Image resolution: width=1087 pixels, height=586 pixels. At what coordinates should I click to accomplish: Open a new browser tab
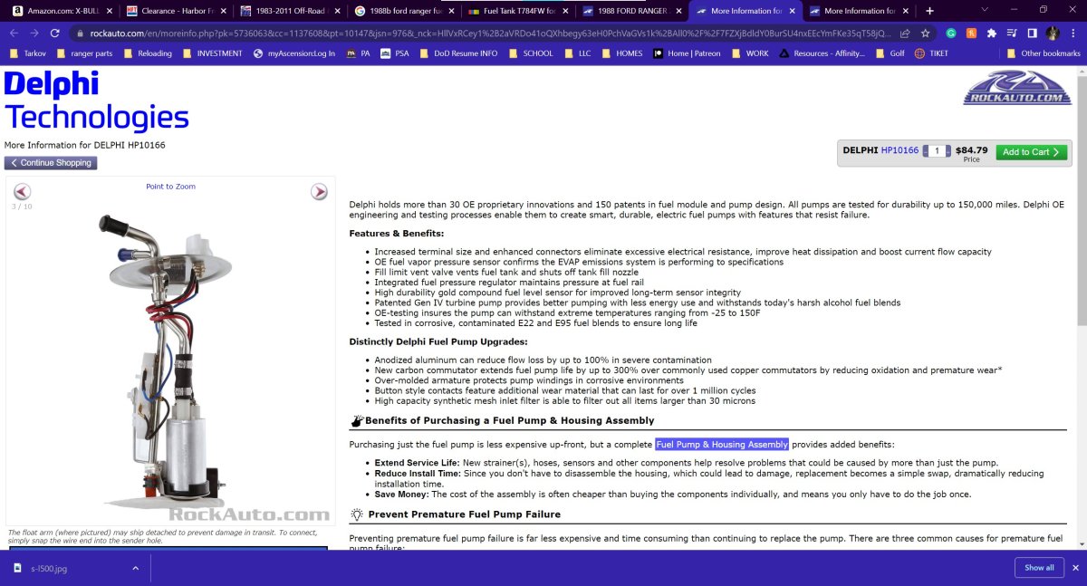tap(929, 11)
